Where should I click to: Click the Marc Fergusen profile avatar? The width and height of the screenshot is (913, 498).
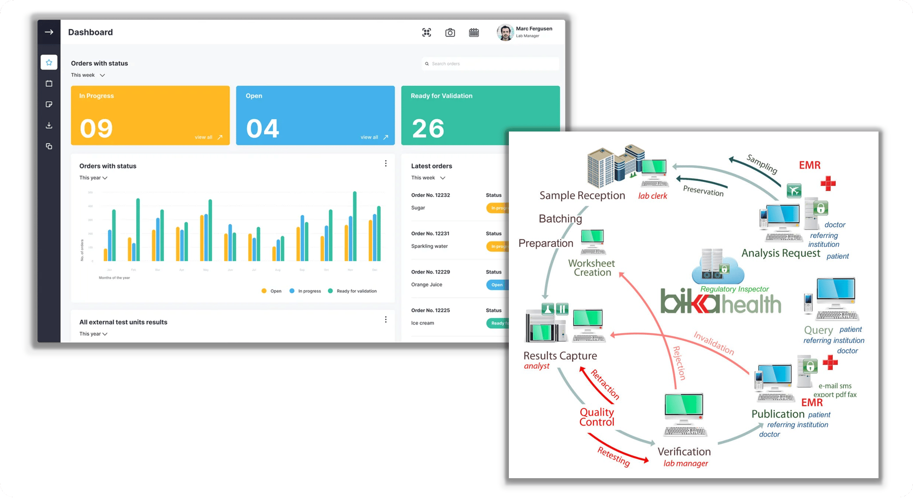coord(505,32)
